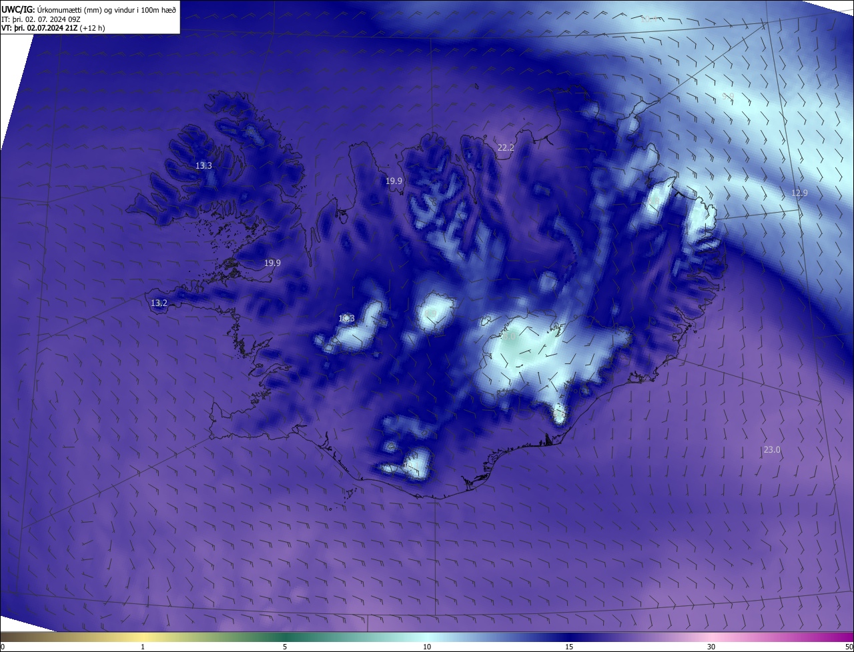Click the '0' tick label on the colorbar
The height and width of the screenshot is (652, 854).
[3, 647]
